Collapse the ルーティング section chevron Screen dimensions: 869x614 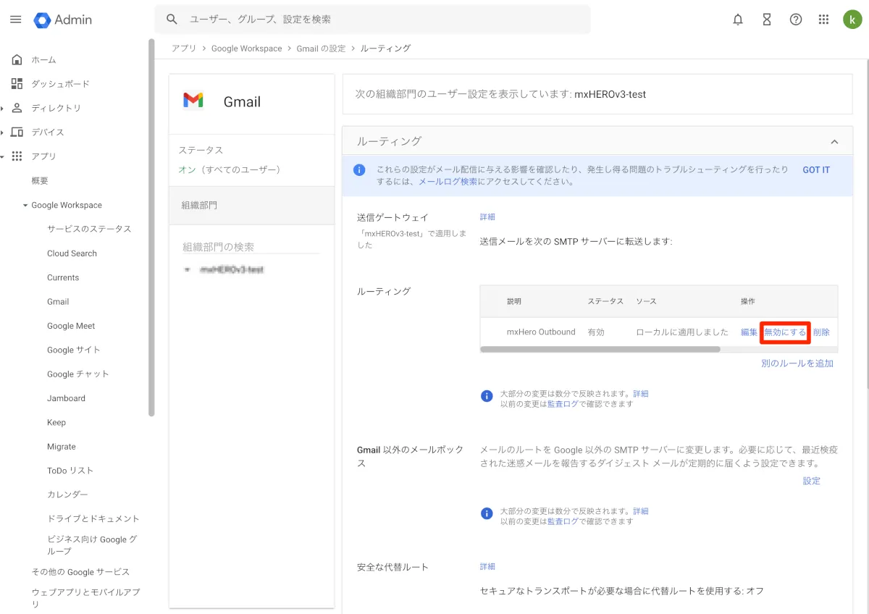click(834, 142)
